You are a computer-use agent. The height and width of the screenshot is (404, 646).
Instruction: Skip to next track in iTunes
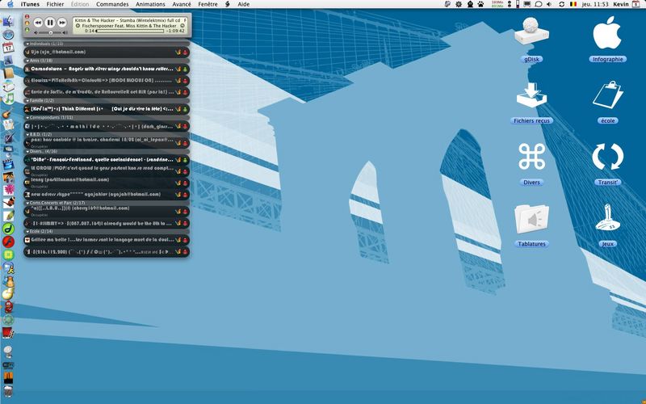(x=62, y=23)
